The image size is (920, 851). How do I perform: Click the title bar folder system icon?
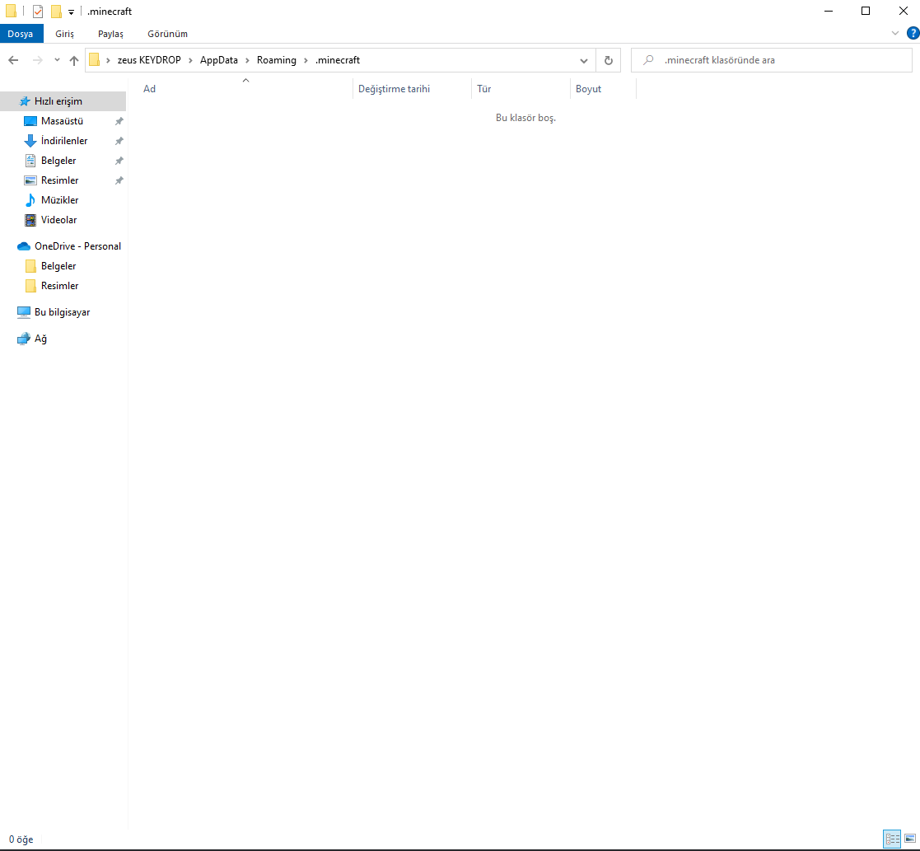[x=12, y=11]
